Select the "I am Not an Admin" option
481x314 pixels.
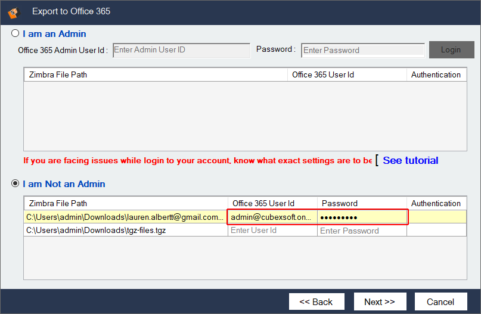15,184
